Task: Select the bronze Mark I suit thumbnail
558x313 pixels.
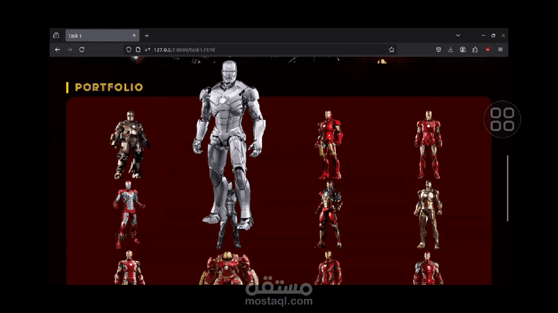Action: tap(129, 145)
